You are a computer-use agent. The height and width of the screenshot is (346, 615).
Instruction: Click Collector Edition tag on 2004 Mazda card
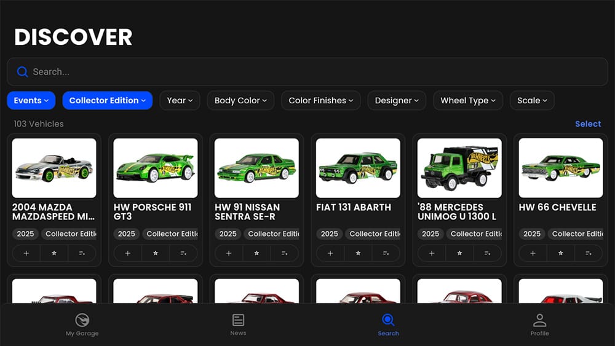pyautogui.click(x=69, y=234)
